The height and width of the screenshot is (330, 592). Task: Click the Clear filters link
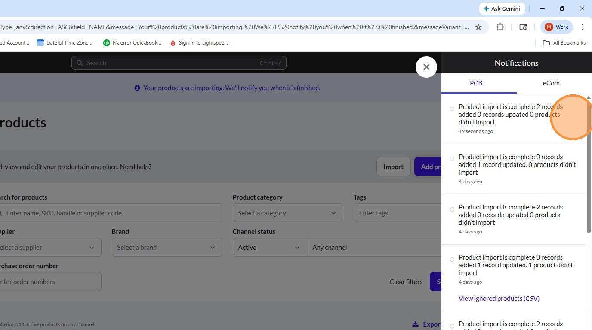(x=406, y=282)
